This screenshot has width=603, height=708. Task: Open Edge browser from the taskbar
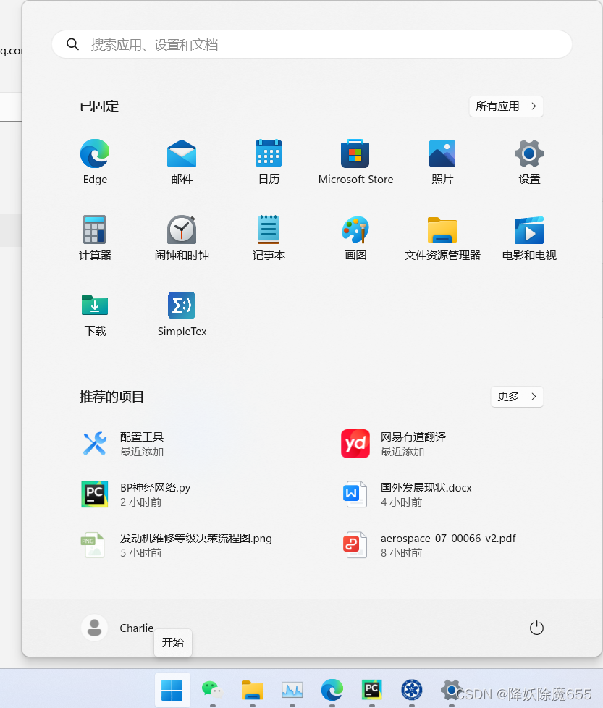(x=332, y=690)
